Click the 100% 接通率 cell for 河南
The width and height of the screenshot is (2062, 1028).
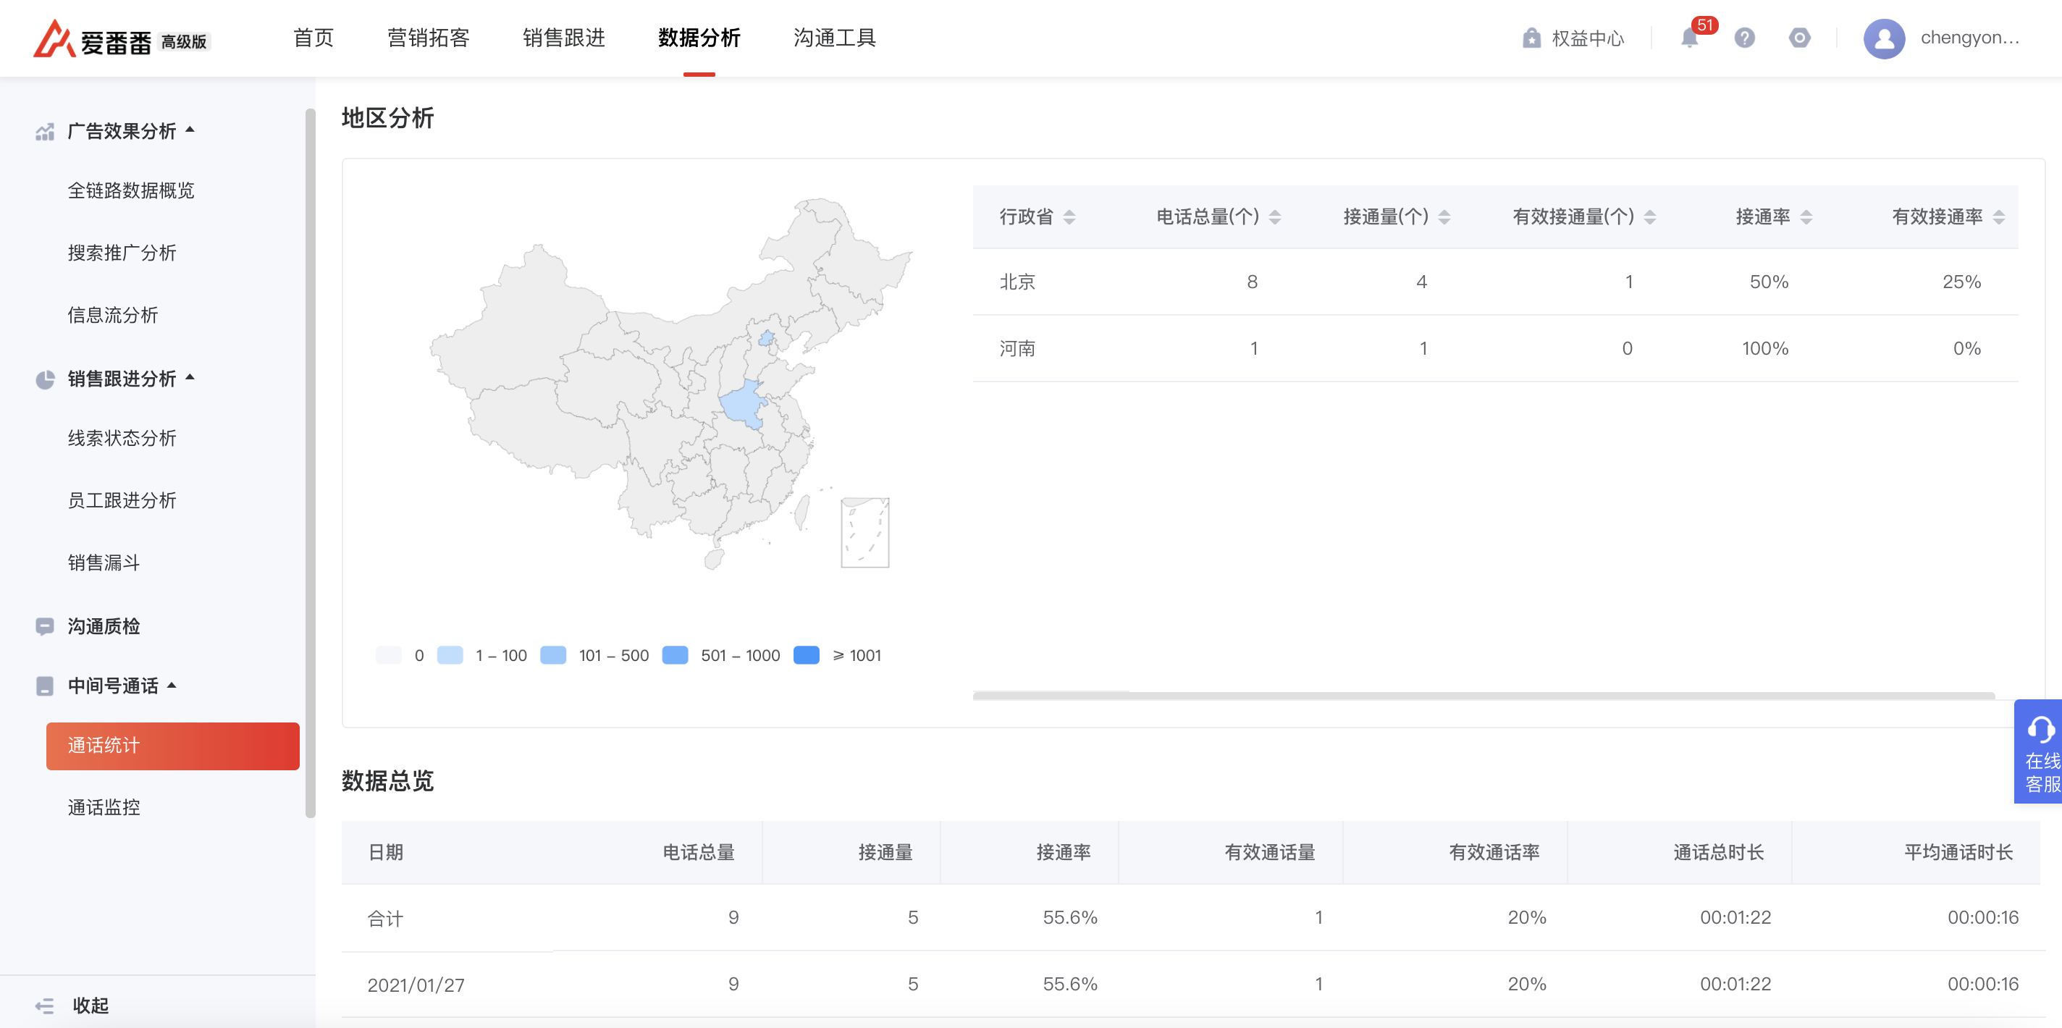1765,348
